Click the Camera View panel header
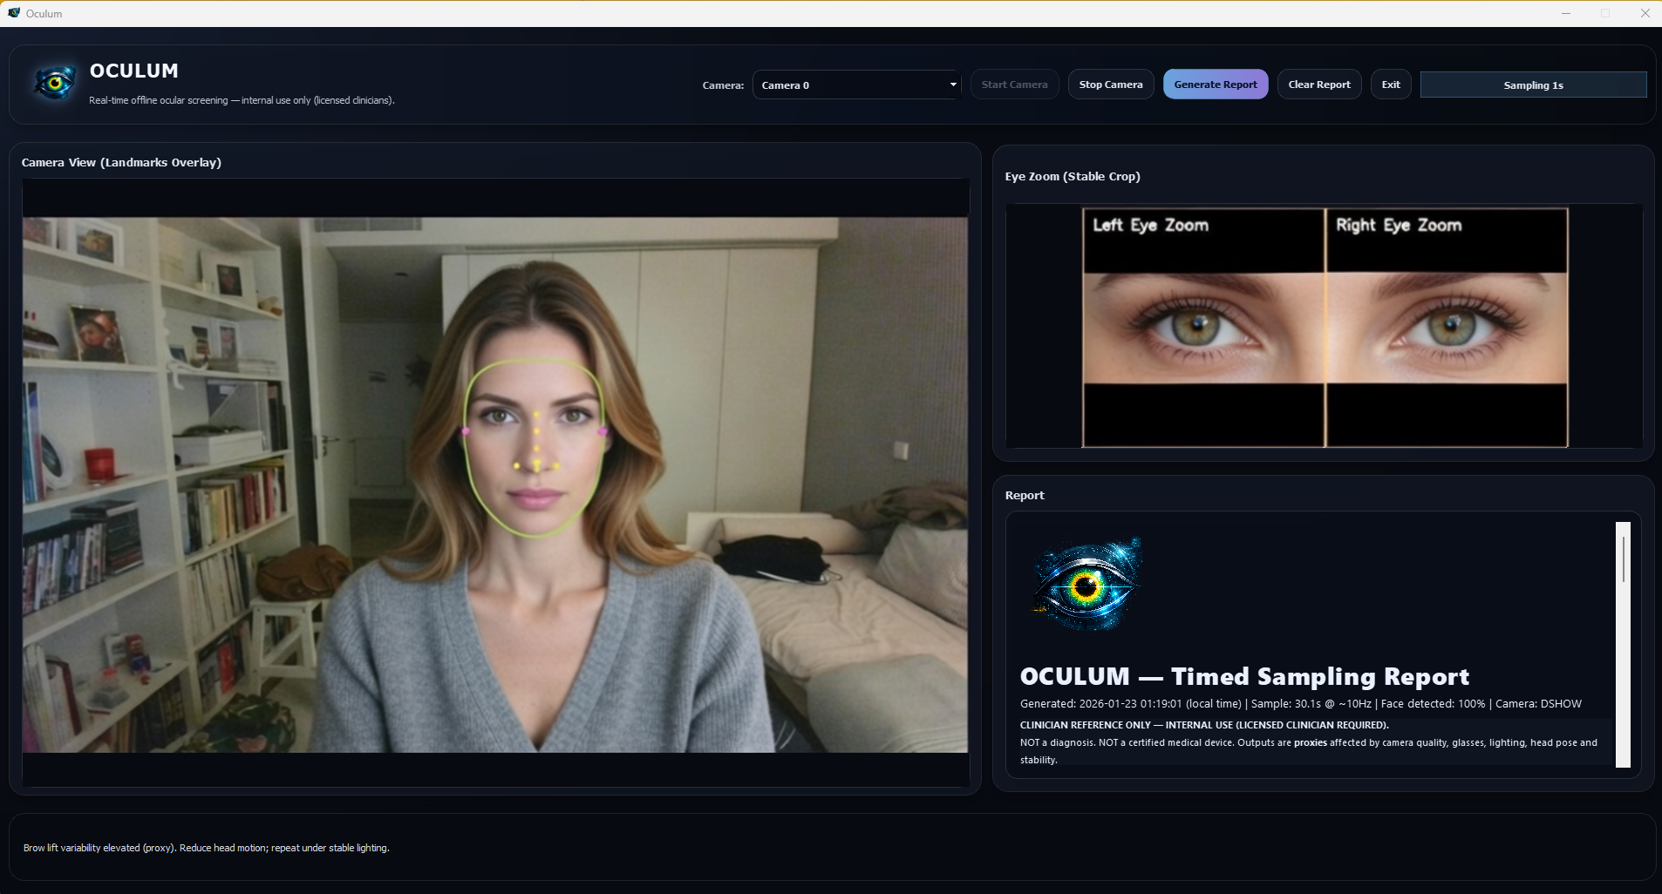Screen dimensions: 1662x894 120,162
